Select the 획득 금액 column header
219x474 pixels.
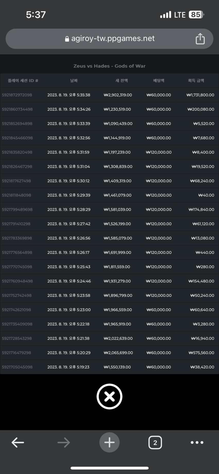196,81
